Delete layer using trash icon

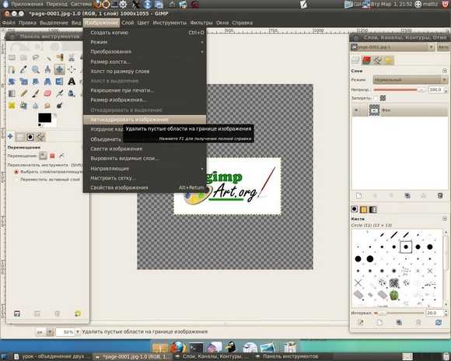pos(440,196)
